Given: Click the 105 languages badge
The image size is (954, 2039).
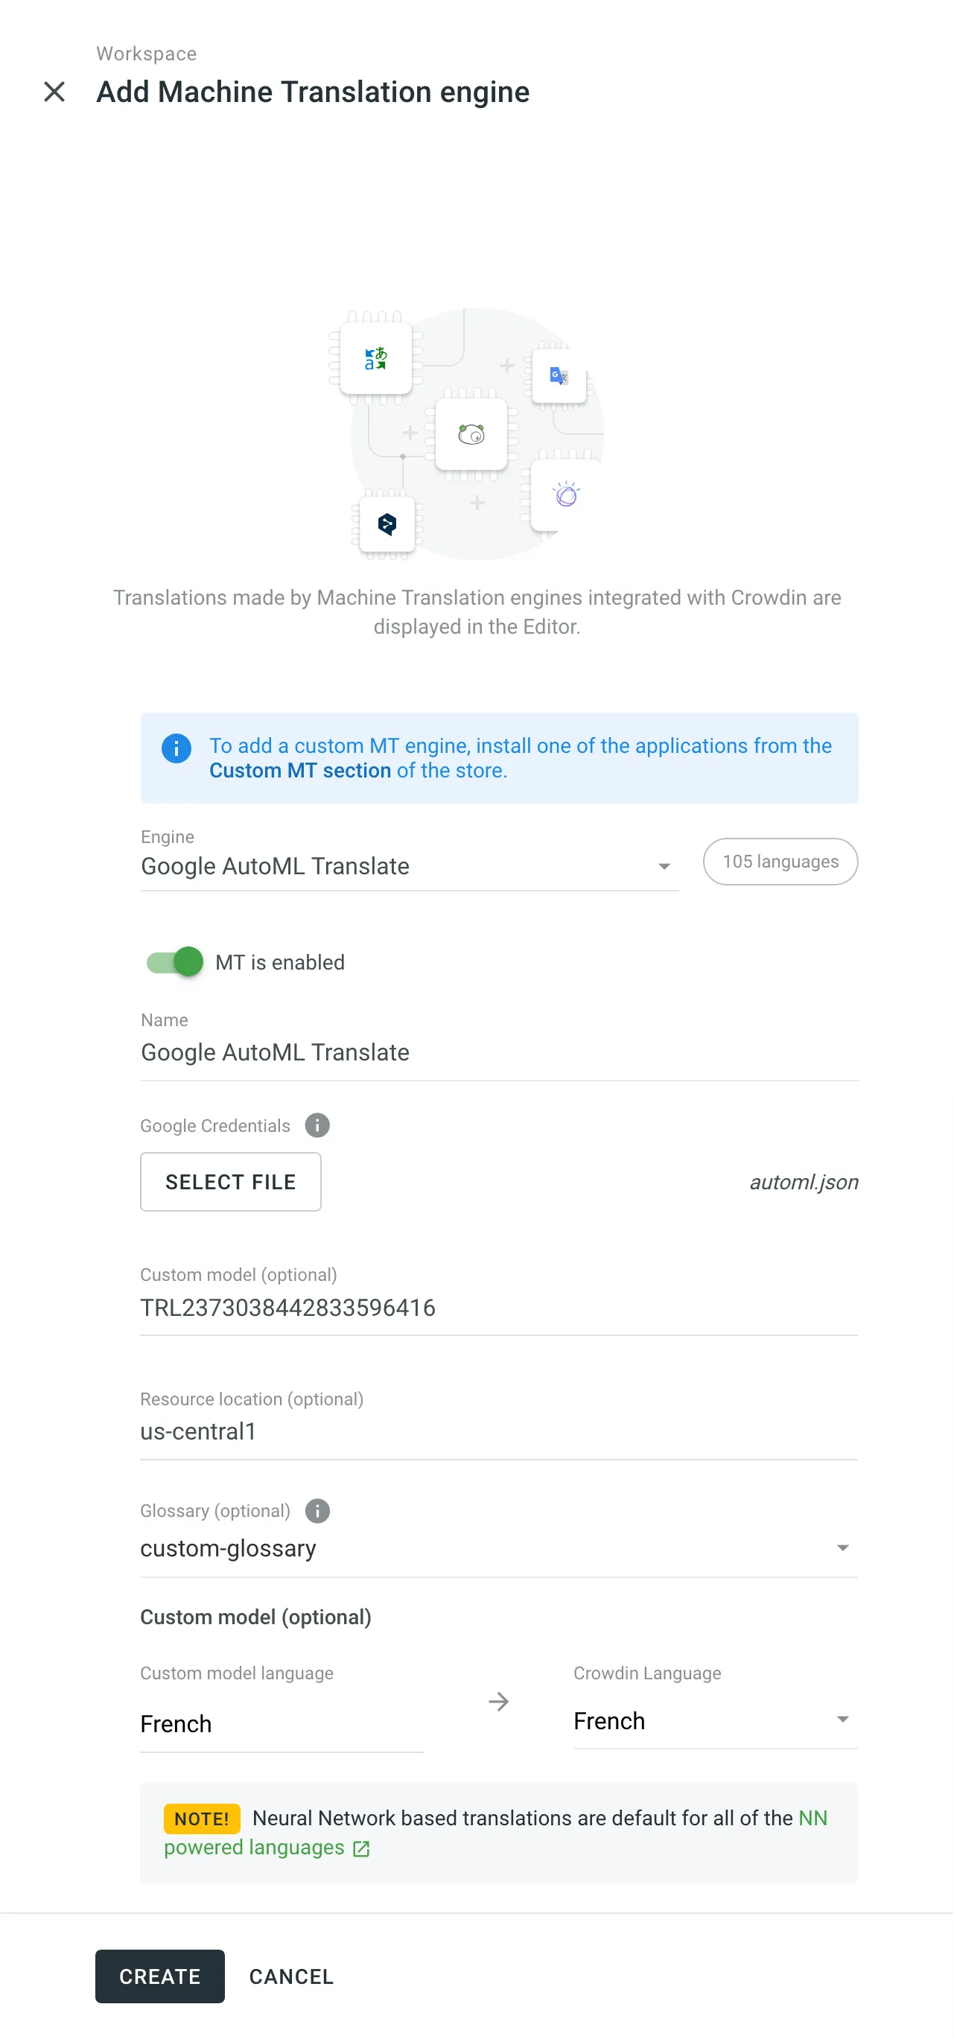Looking at the screenshot, I should tap(780, 861).
